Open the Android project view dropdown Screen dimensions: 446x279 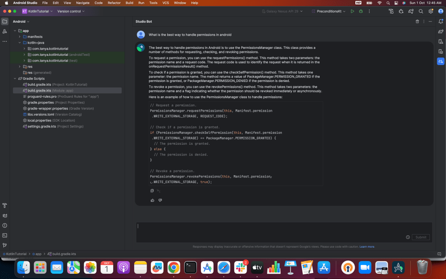(20, 21)
